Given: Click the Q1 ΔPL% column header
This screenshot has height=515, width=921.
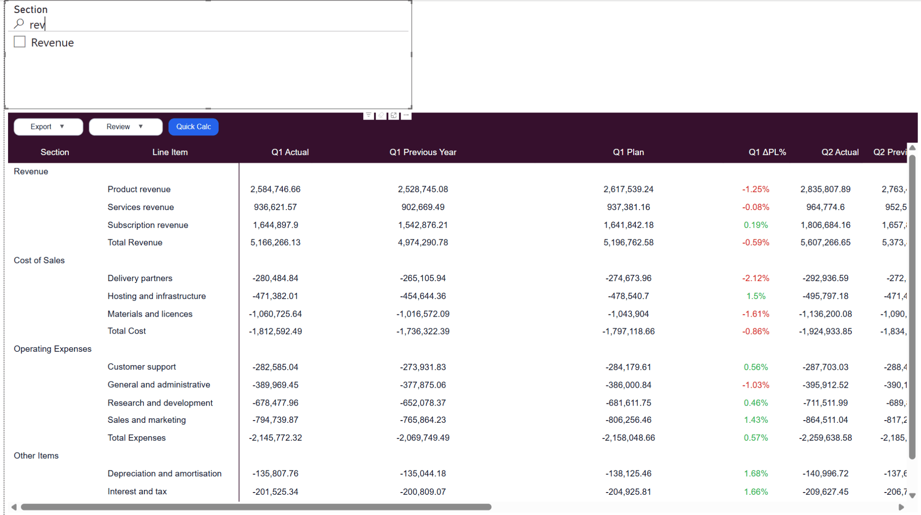Looking at the screenshot, I should [x=767, y=152].
